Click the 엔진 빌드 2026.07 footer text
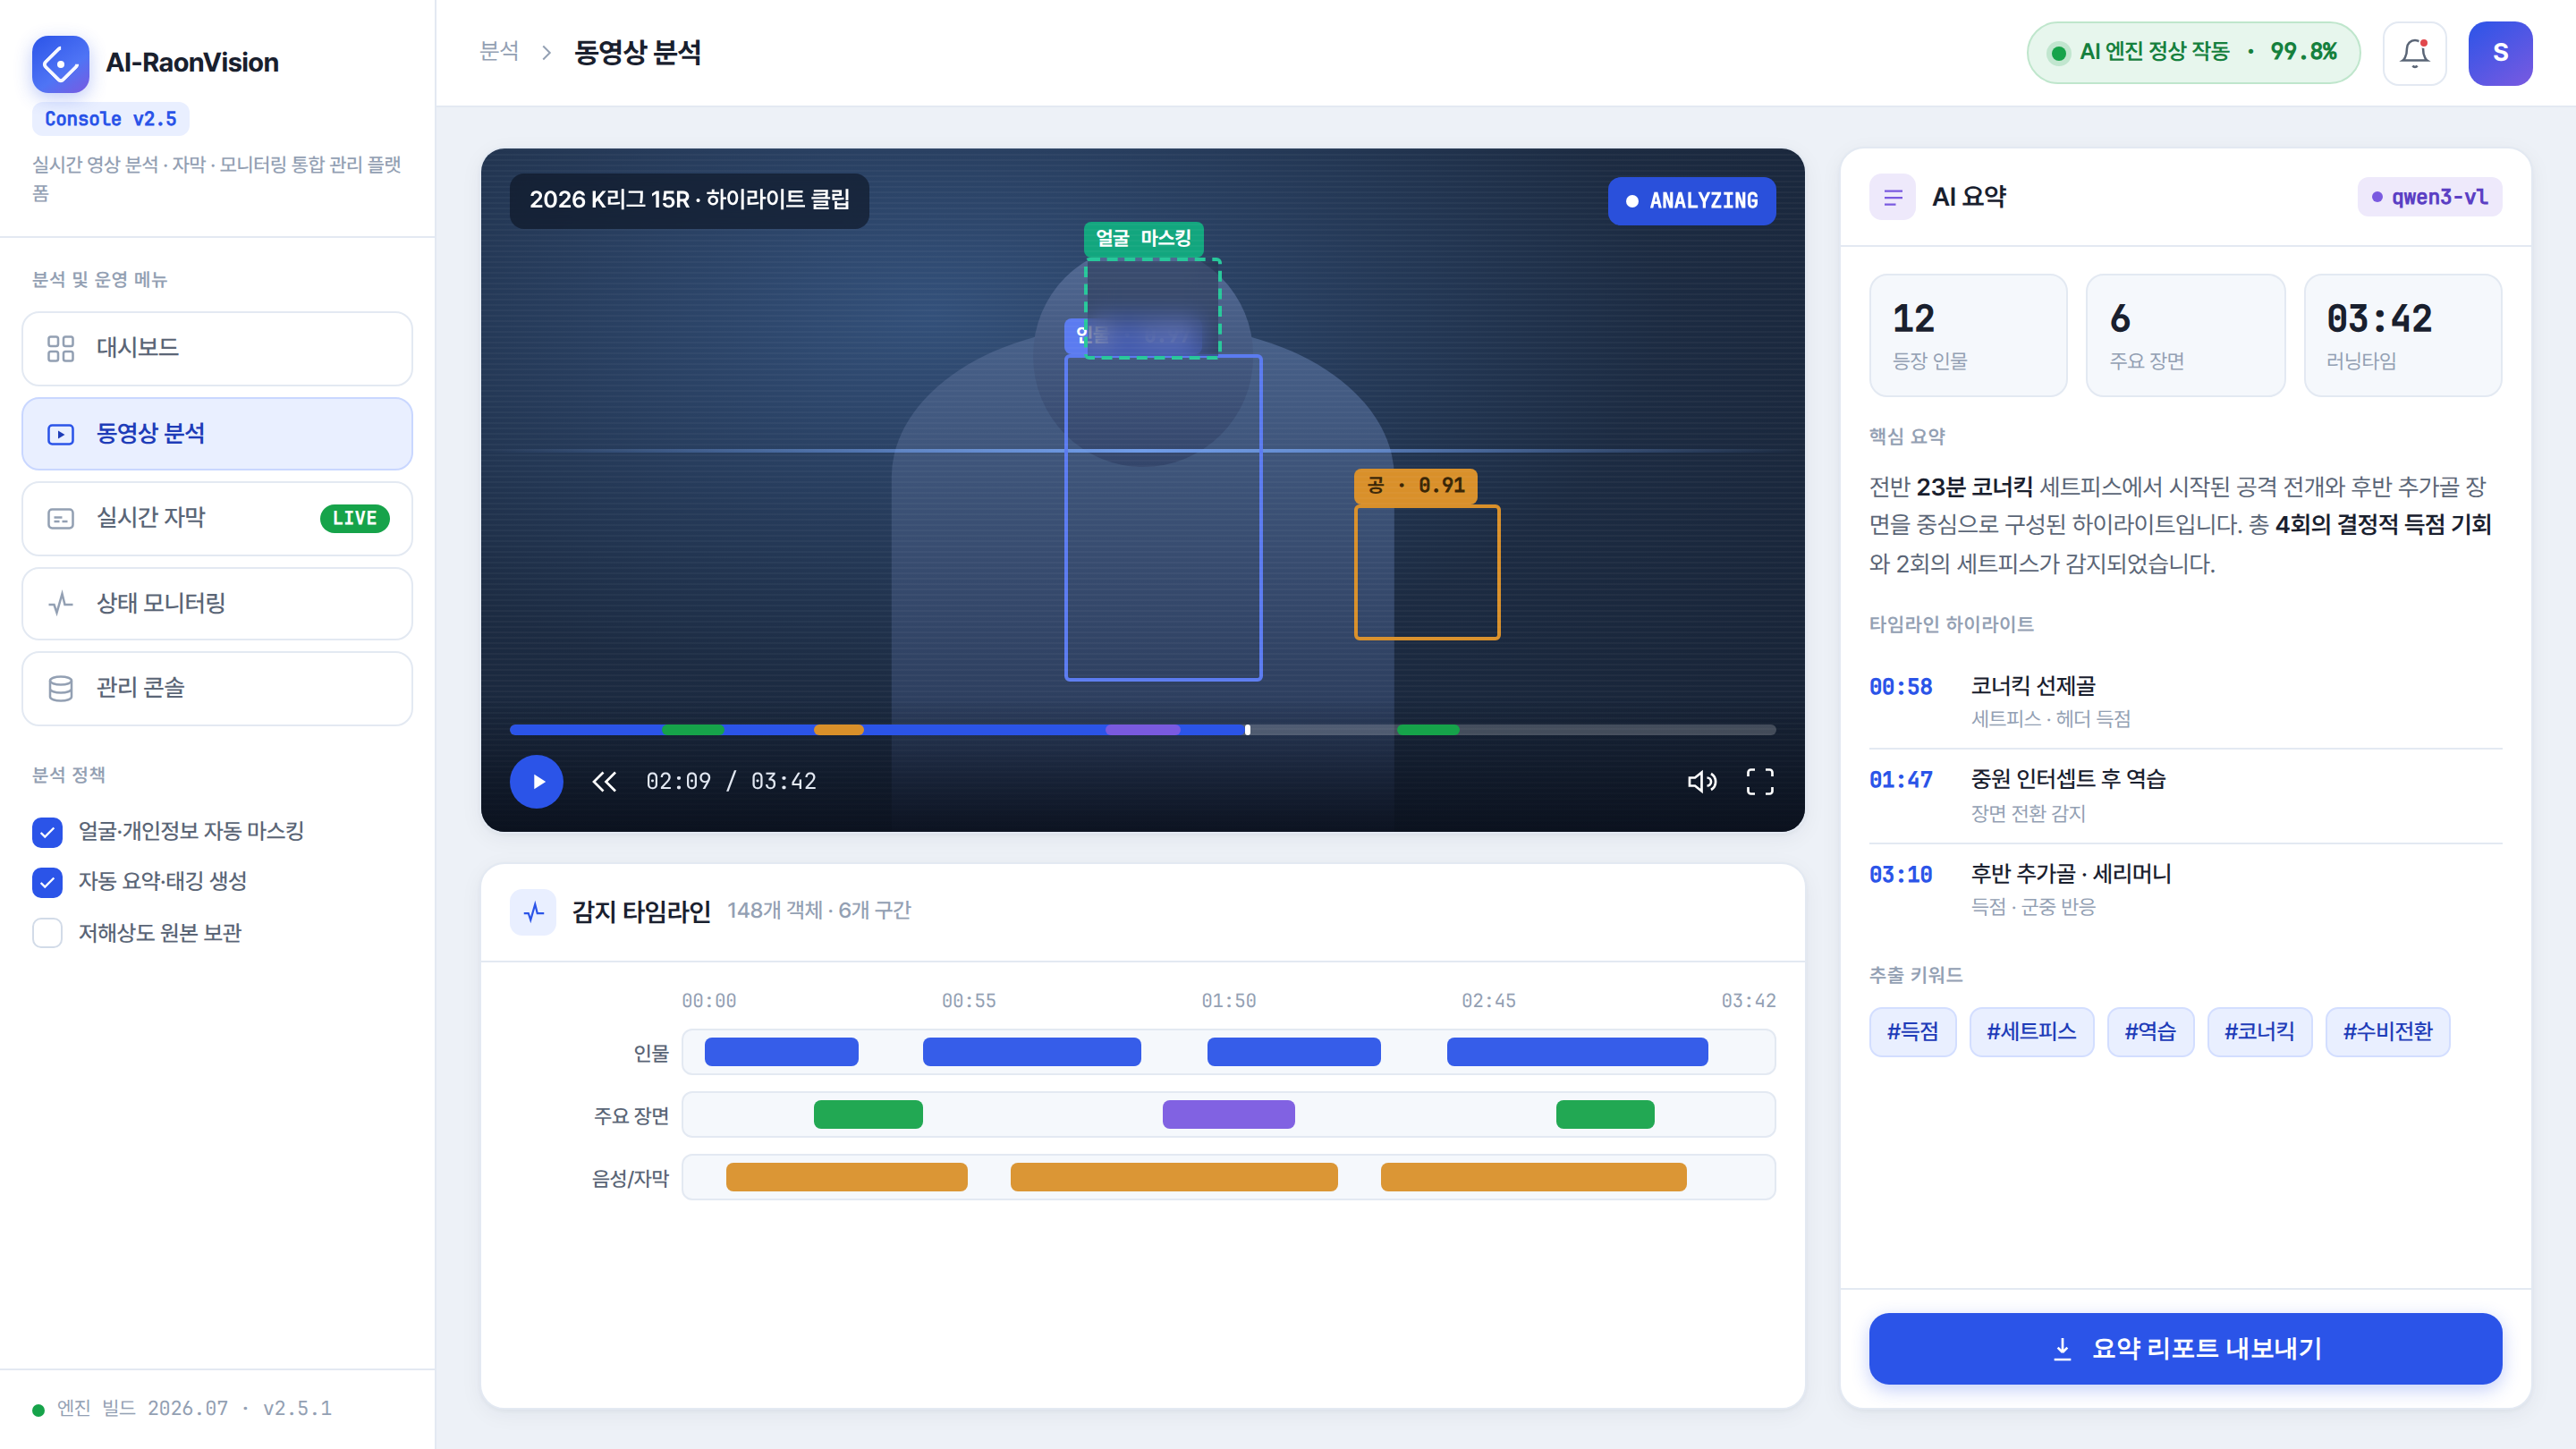Screen dimensions: 2576x1449 (x=193, y=1409)
